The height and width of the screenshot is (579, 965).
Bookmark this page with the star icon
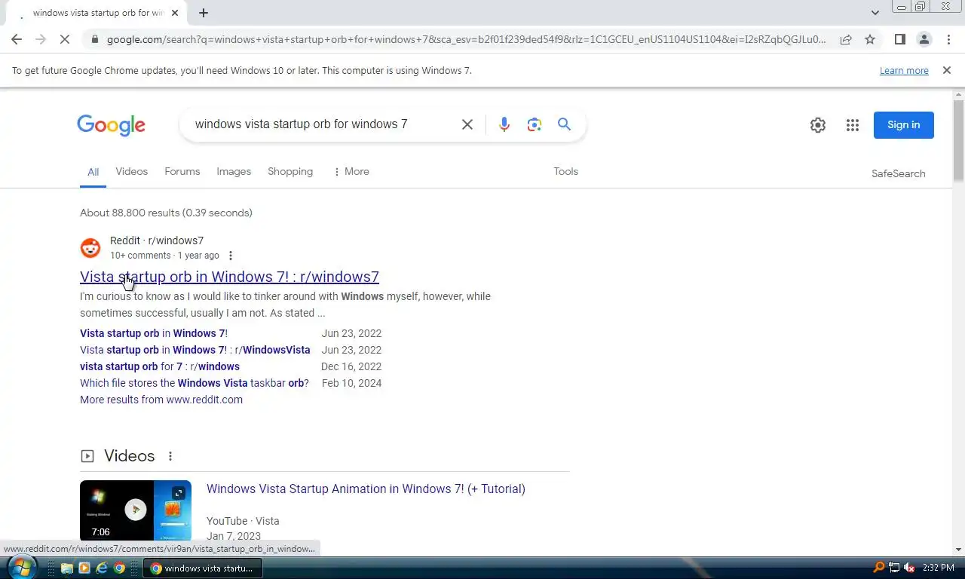870,39
